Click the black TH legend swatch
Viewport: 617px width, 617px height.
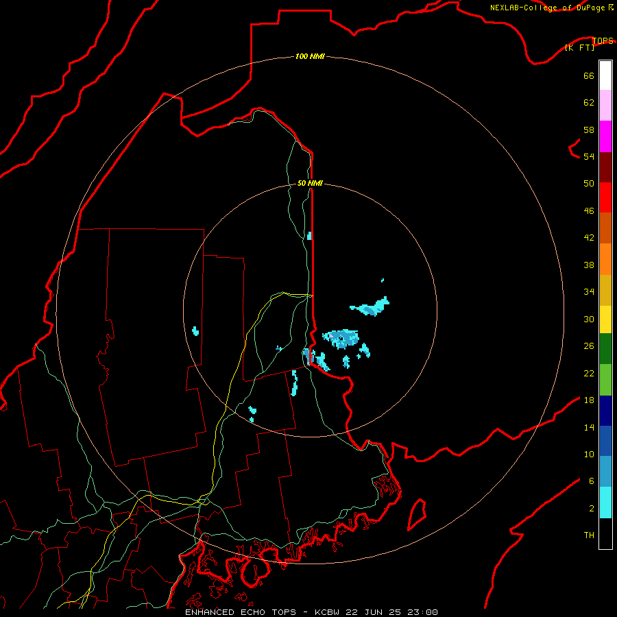click(x=605, y=533)
